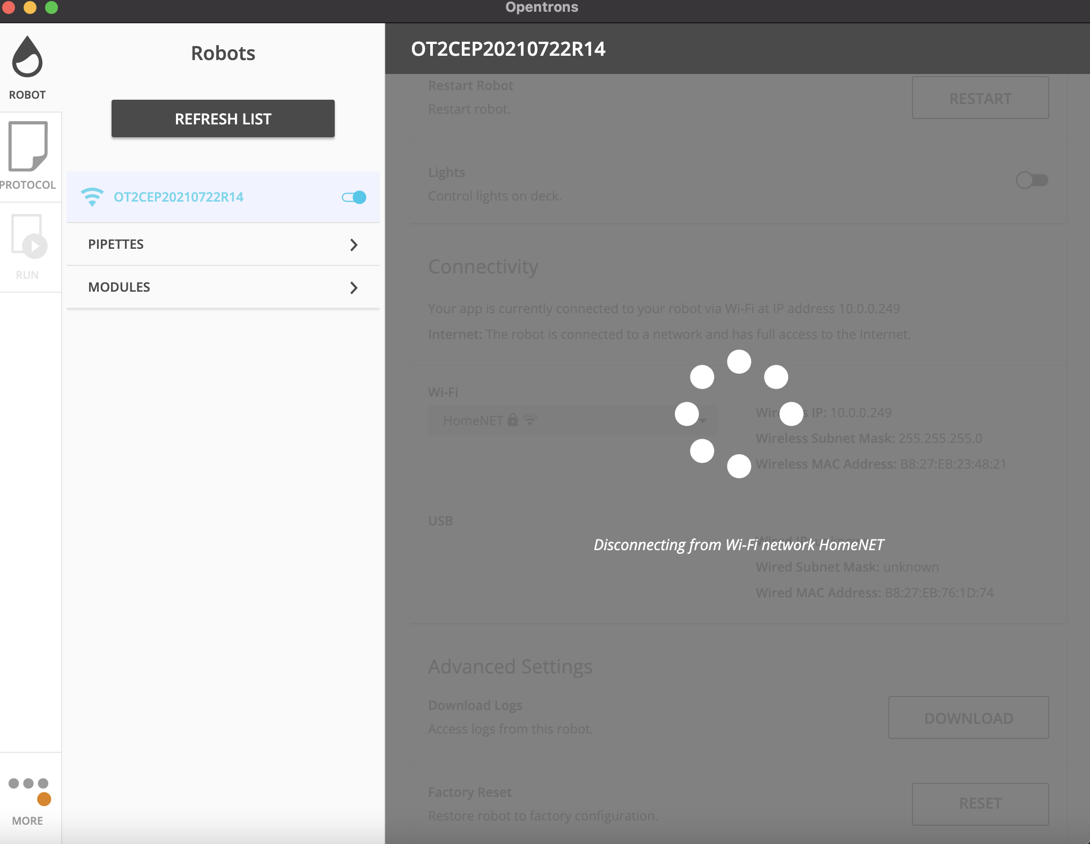This screenshot has height=844, width=1090.
Task: Click the lock icon next to HomeNET
Action: tap(513, 420)
